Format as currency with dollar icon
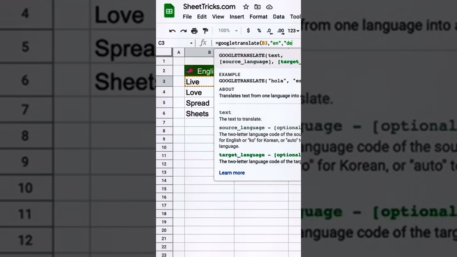457x257 pixels. pyautogui.click(x=248, y=31)
